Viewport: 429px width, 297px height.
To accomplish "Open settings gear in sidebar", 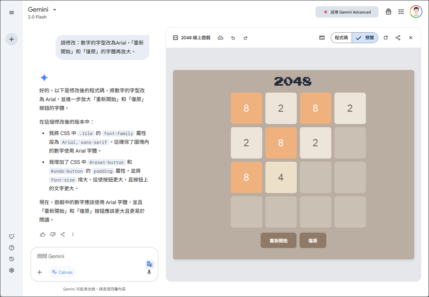I will [x=11, y=270].
